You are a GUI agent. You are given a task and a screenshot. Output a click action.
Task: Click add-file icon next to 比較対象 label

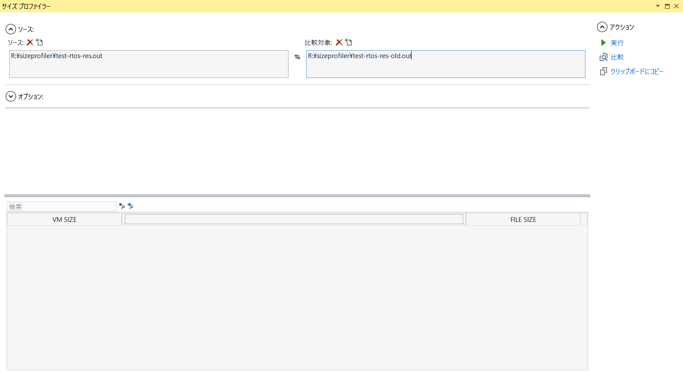349,42
